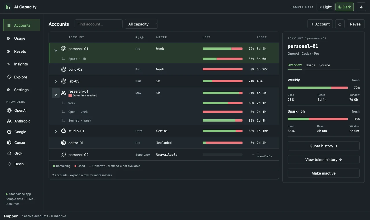Expand the studio-01 account row
Image resolution: width=370 pixels, height=220 pixels.
click(56, 131)
